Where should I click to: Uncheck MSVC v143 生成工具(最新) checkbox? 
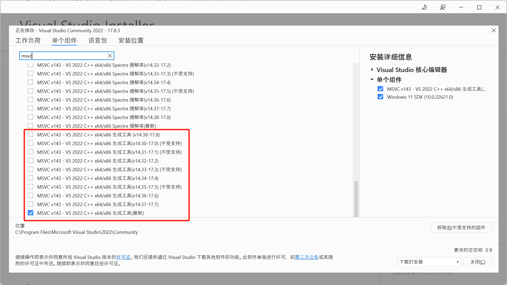tap(31, 213)
